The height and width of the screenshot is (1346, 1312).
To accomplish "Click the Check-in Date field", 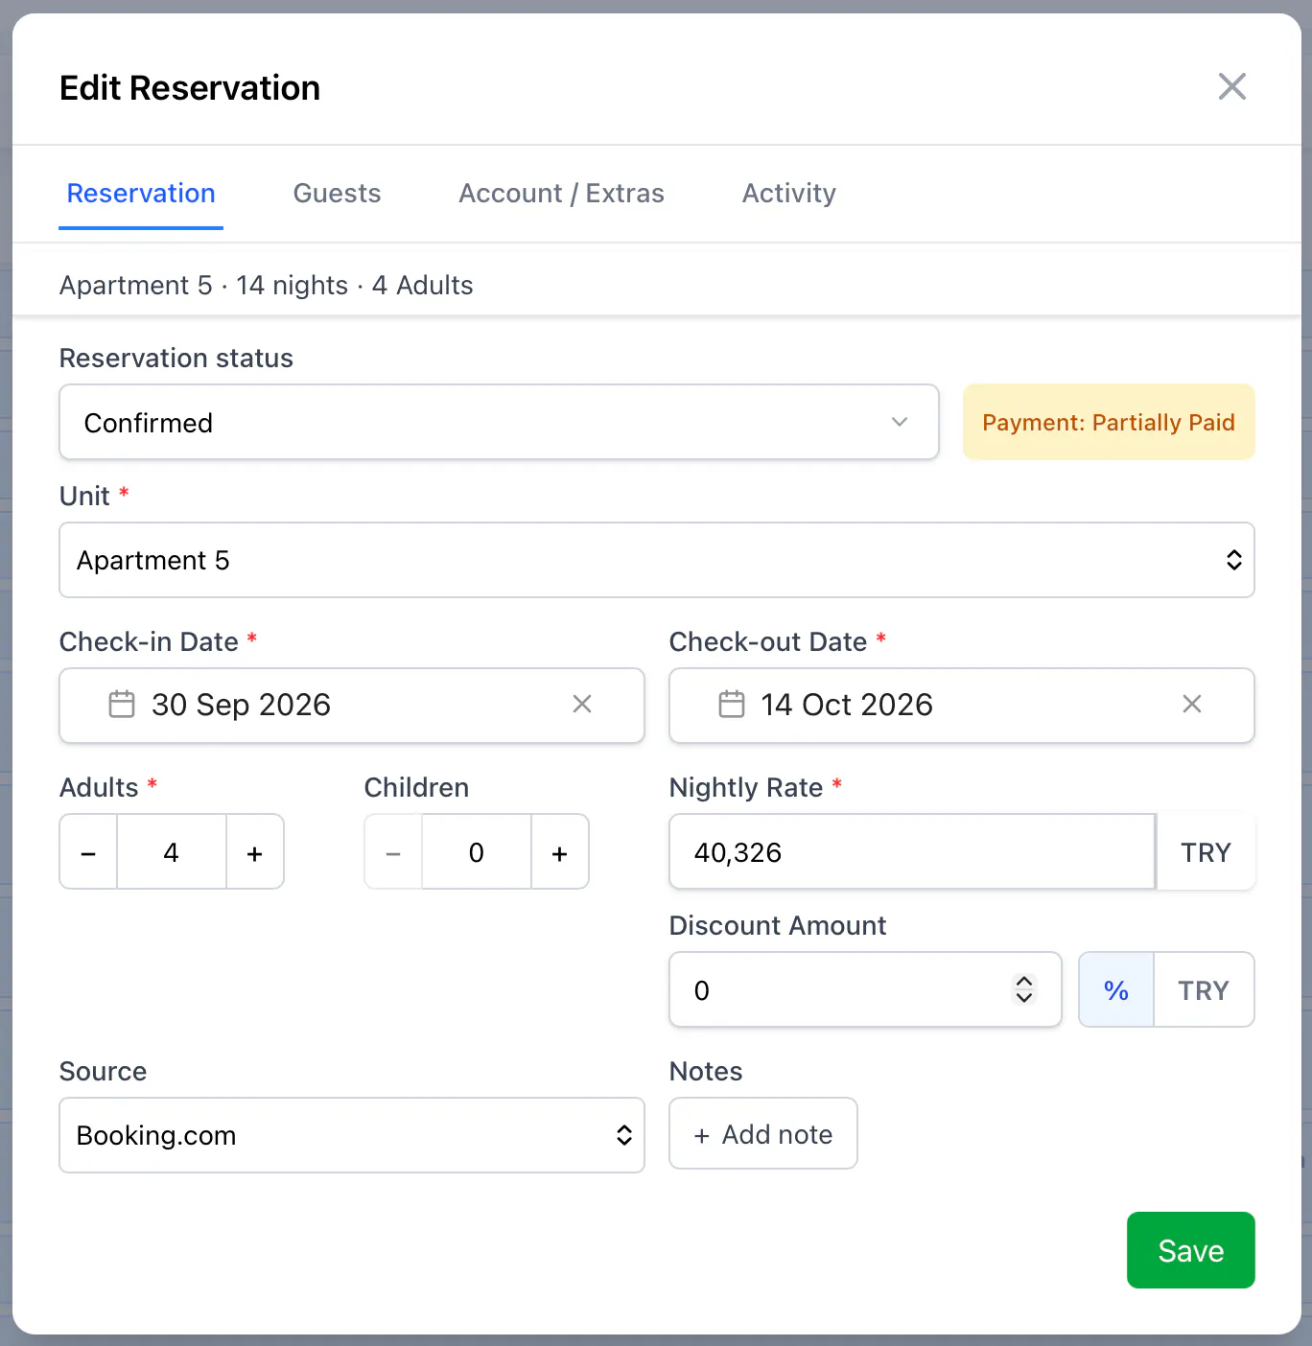I will point(352,706).
